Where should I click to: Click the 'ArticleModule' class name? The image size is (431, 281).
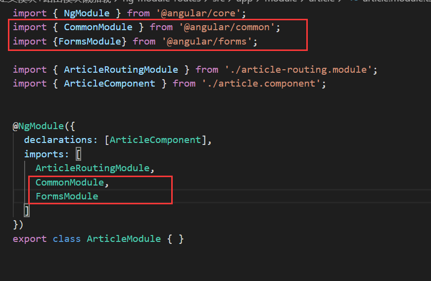click(x=124, y=239)
